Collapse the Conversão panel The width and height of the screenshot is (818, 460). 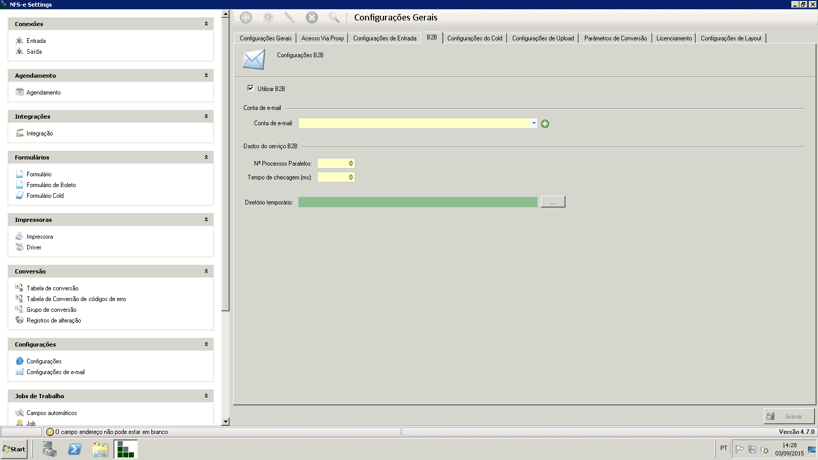click(206, 271)
